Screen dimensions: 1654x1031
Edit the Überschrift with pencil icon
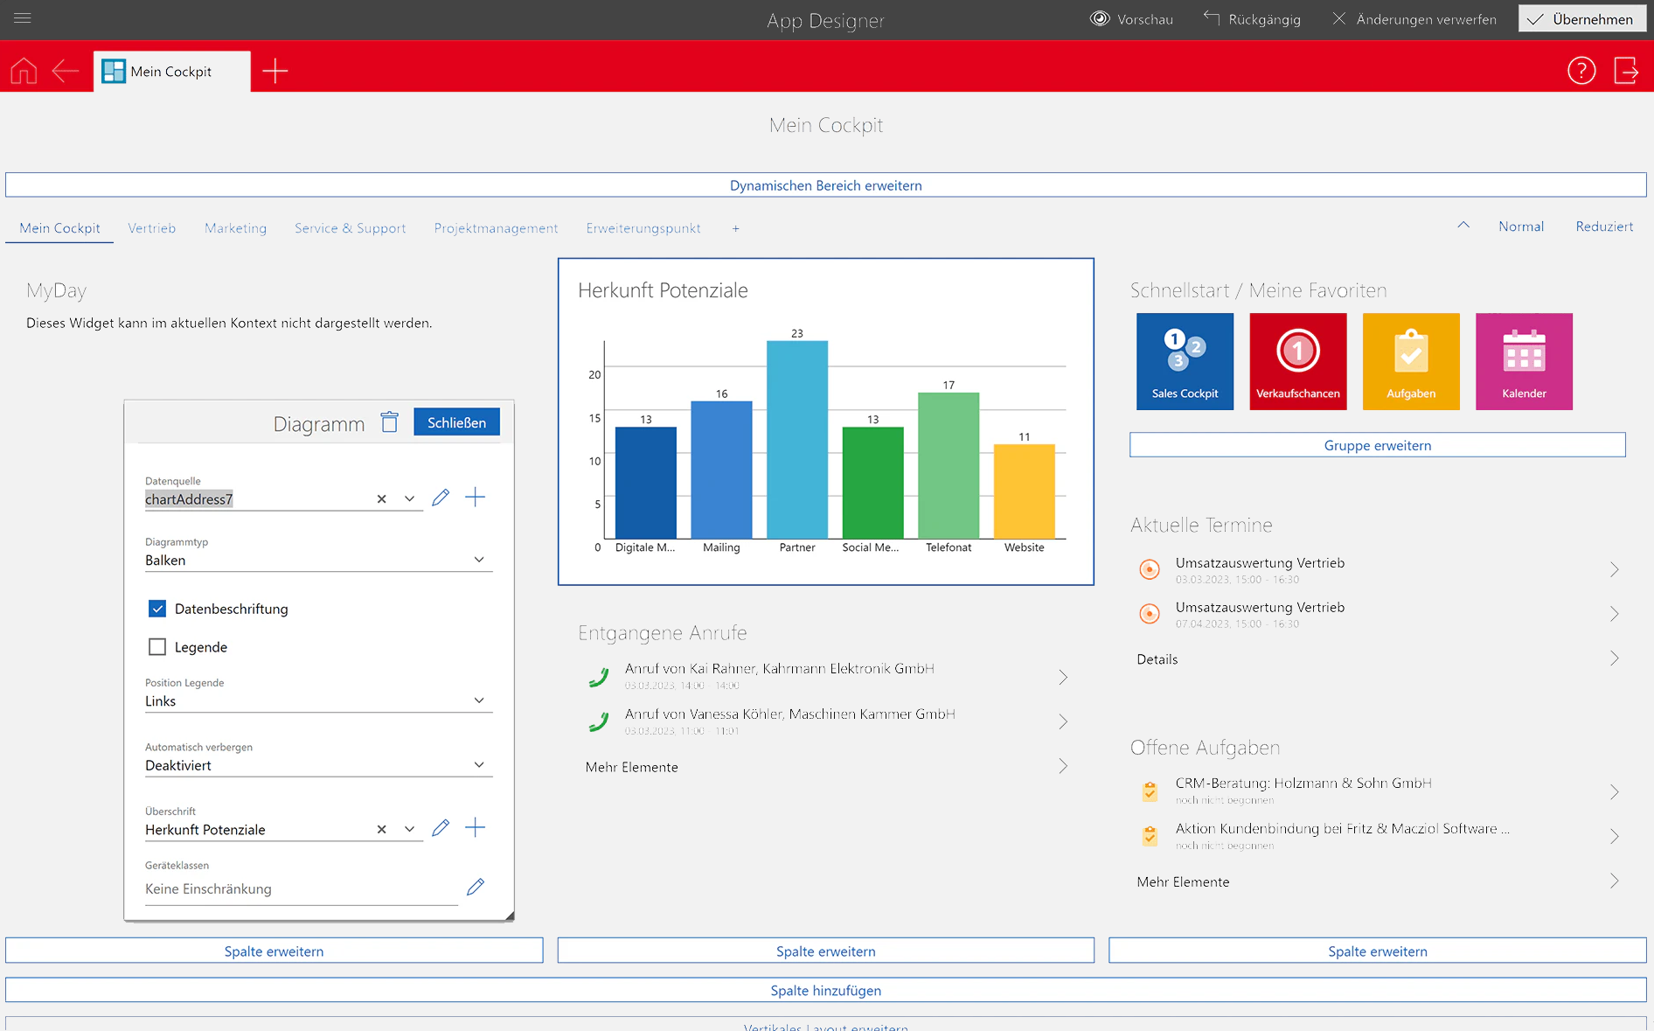[441, 827]
